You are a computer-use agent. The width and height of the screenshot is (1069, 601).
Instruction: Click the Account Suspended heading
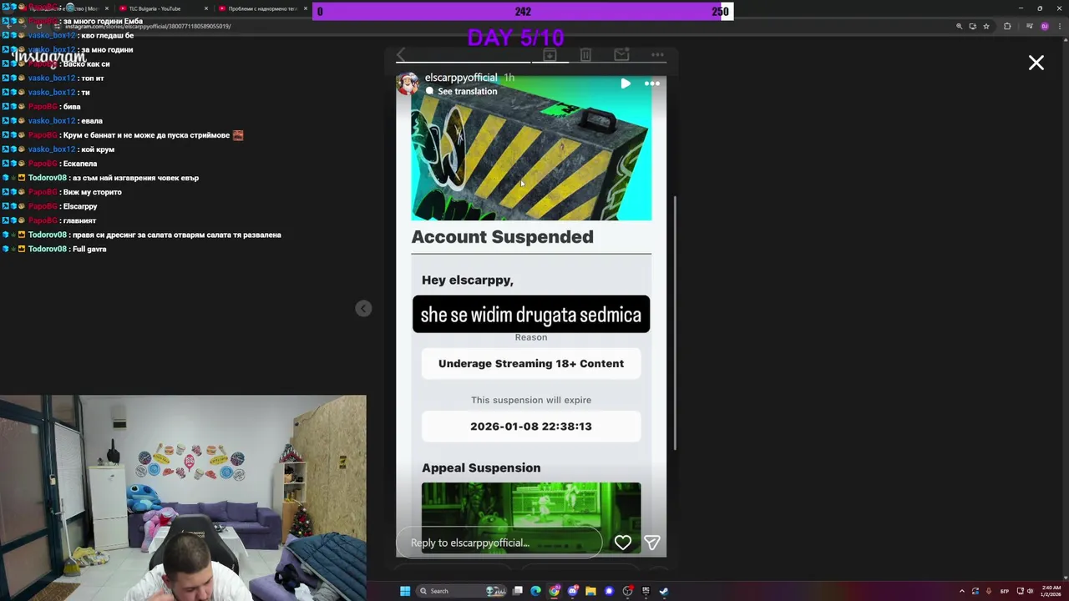pos(502,237)
